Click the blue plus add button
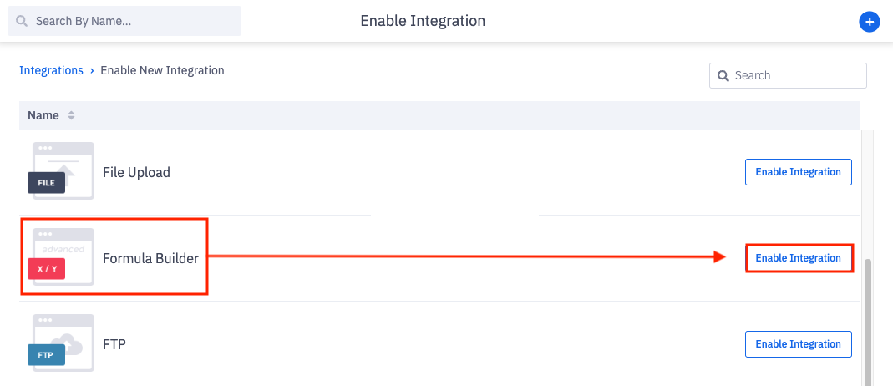This screenshot has width=893, height=386. pos(869,22)
